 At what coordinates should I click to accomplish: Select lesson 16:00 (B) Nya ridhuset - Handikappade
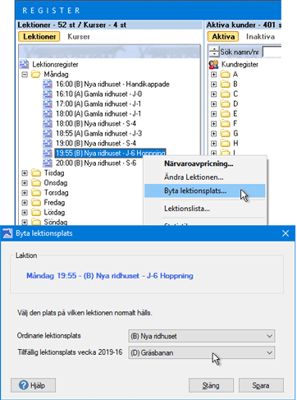coord(112,84)
